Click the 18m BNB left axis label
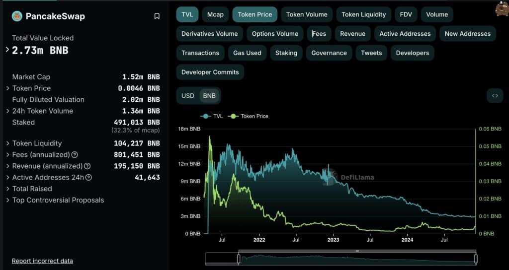 (x=189, y=129)
